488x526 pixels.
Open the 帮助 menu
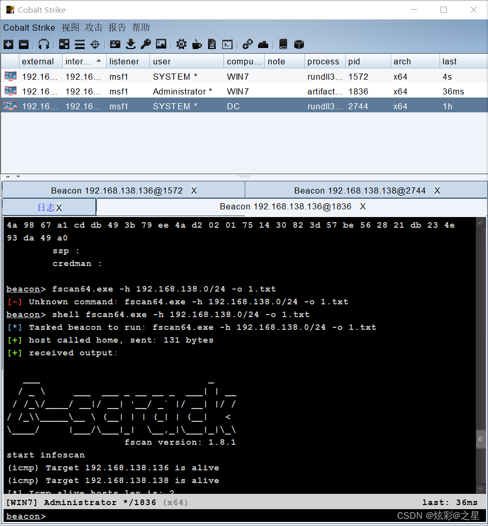click(x=141, y=28)
